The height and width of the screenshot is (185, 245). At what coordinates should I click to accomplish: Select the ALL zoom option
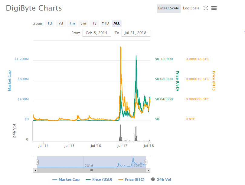tap(117, 23)
